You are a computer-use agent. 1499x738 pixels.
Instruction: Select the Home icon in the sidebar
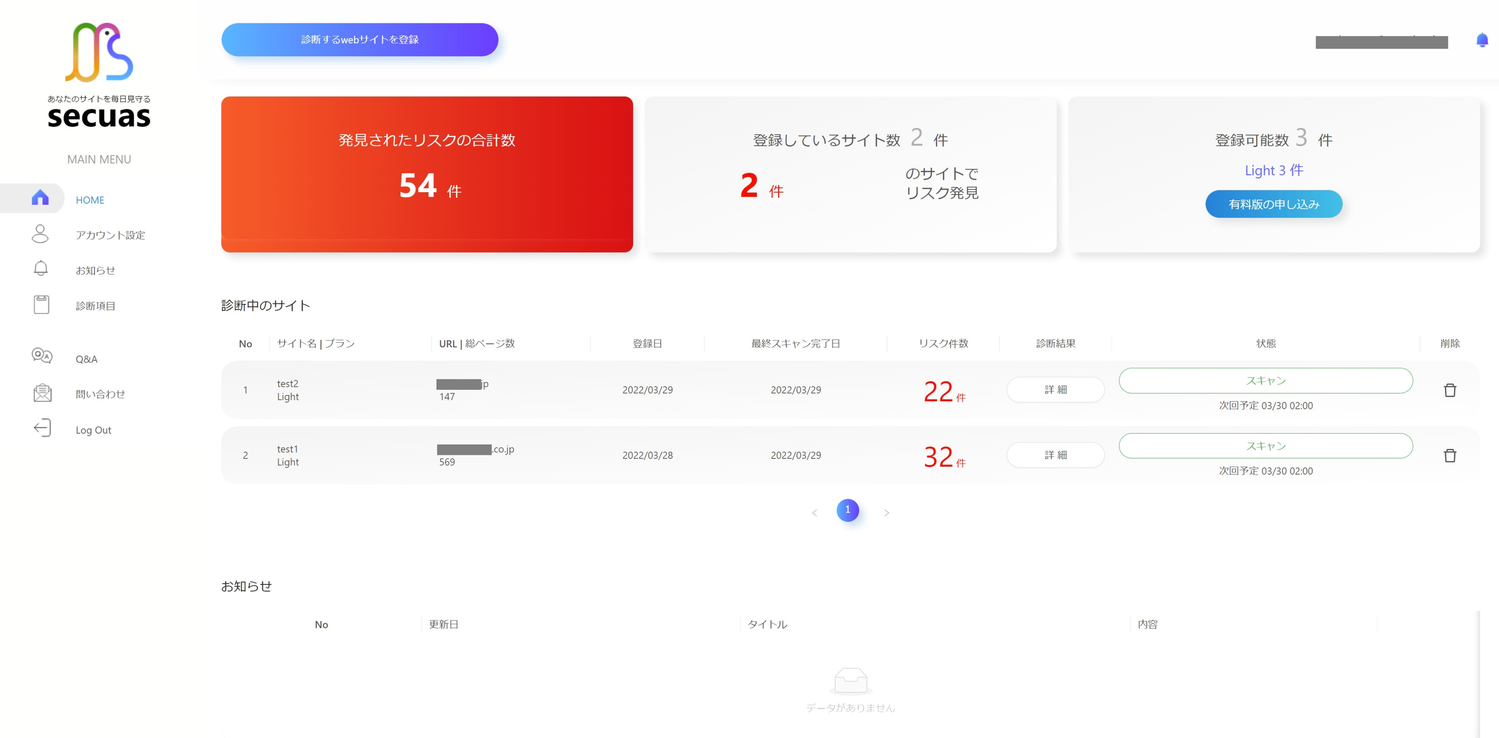[x=40, y=198]
